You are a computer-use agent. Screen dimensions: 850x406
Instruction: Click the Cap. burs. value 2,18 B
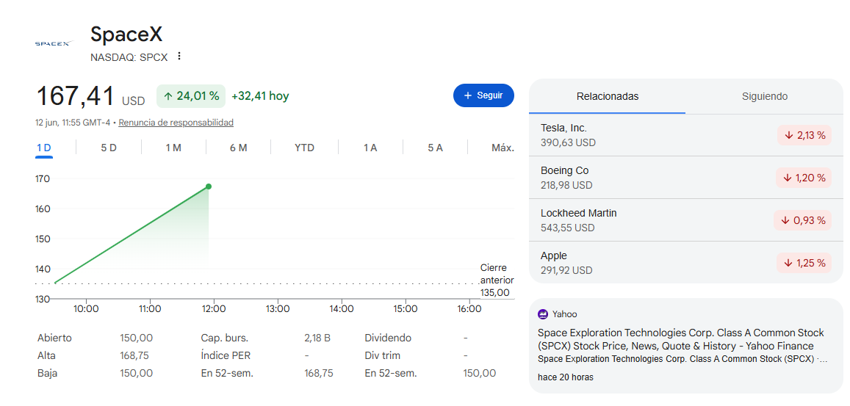pyautogui.click(x=317, y=338)
